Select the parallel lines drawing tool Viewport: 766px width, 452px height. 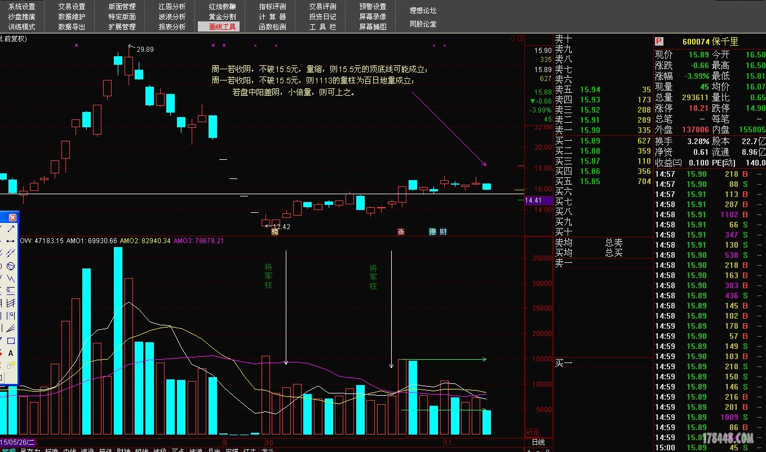[11, 253]
